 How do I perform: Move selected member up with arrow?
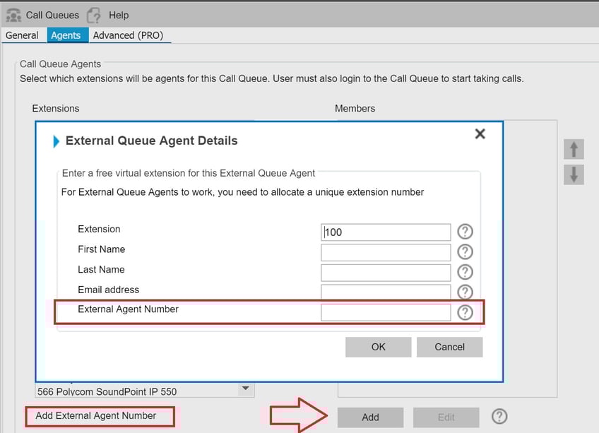pyautogui.click(x=574, y=149)
